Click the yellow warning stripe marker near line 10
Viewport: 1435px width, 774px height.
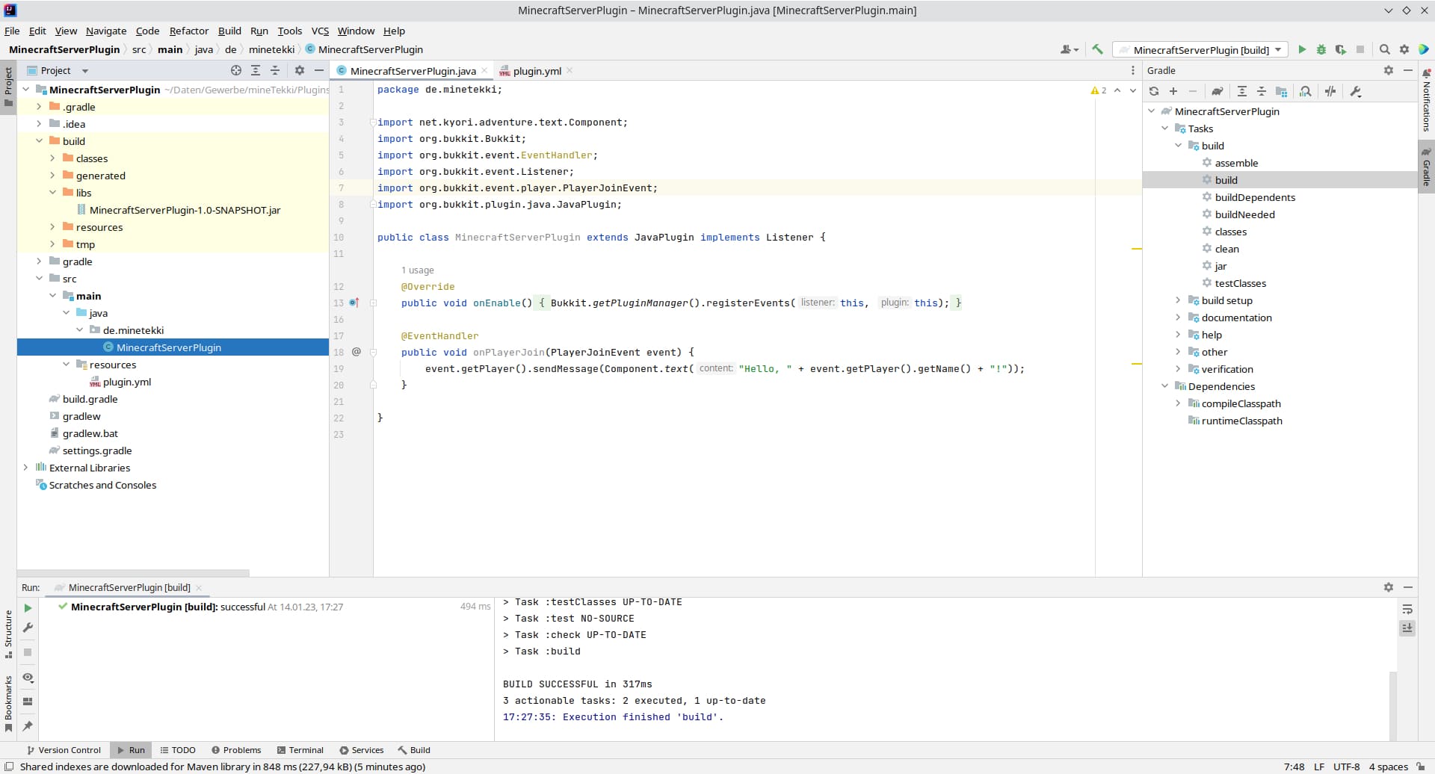click(x=1136, y=248)
